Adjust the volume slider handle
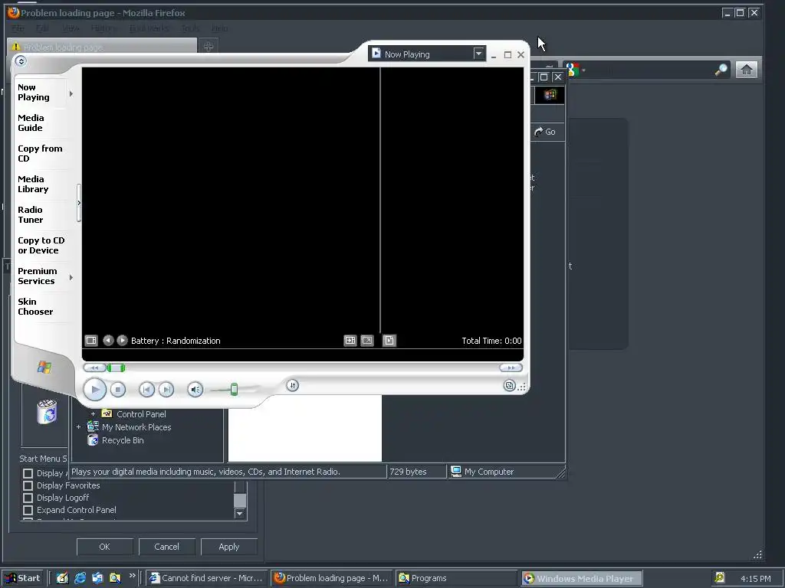 click(x=234, y=390)
